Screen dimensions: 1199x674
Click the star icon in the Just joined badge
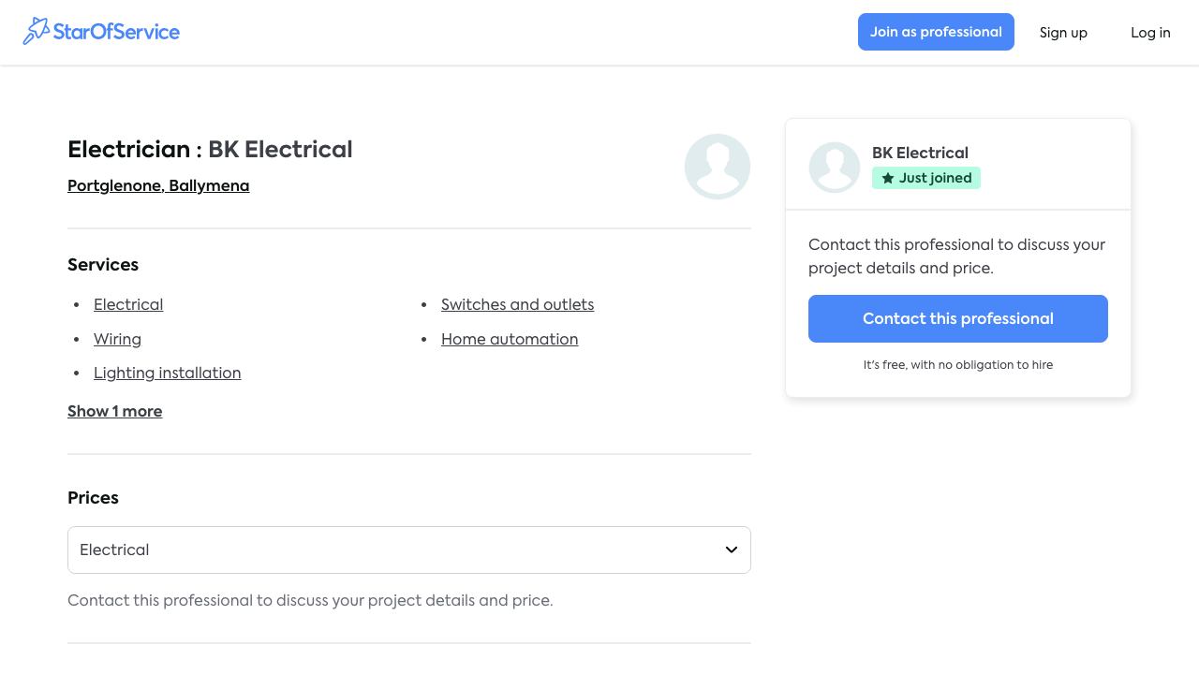[x=887, y=177]
